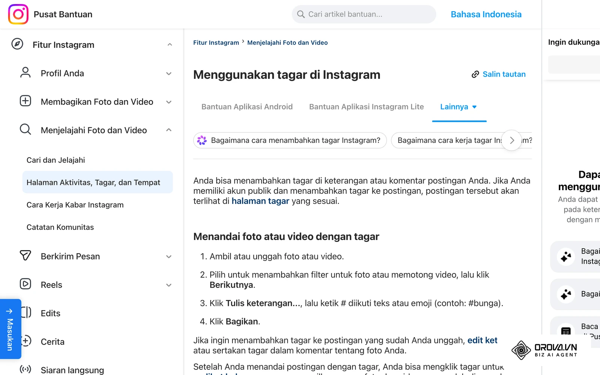Collapse the Menjelajahi Foto dan Video chevron
Viewport: 600px width, 375px height.
tap(169, 130)
